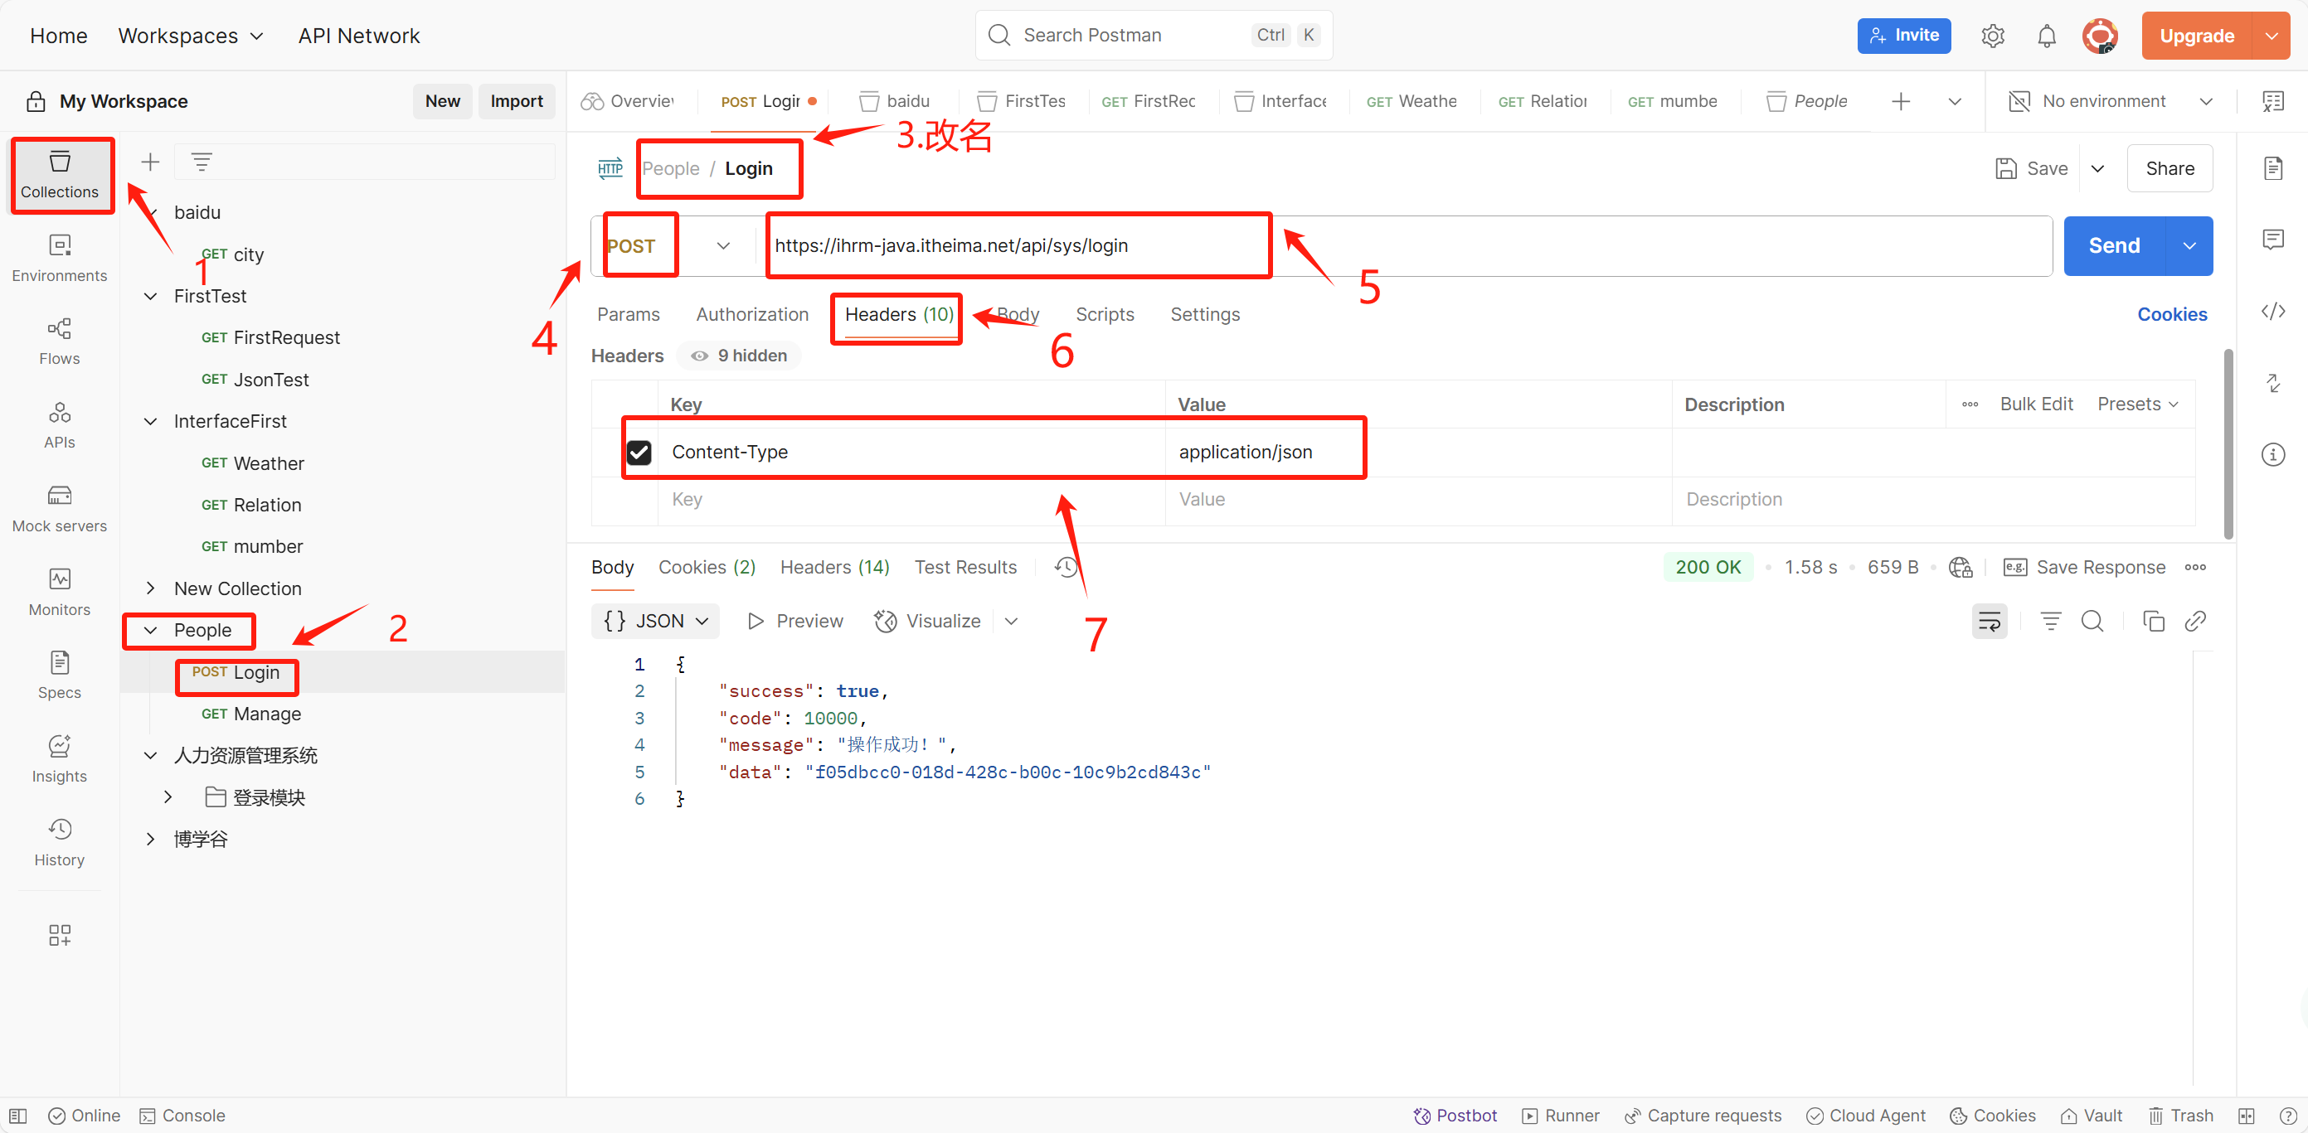Screen dimensions: 2308x1133
Task: Expand the New Collection folder
Action: (151, 588)
